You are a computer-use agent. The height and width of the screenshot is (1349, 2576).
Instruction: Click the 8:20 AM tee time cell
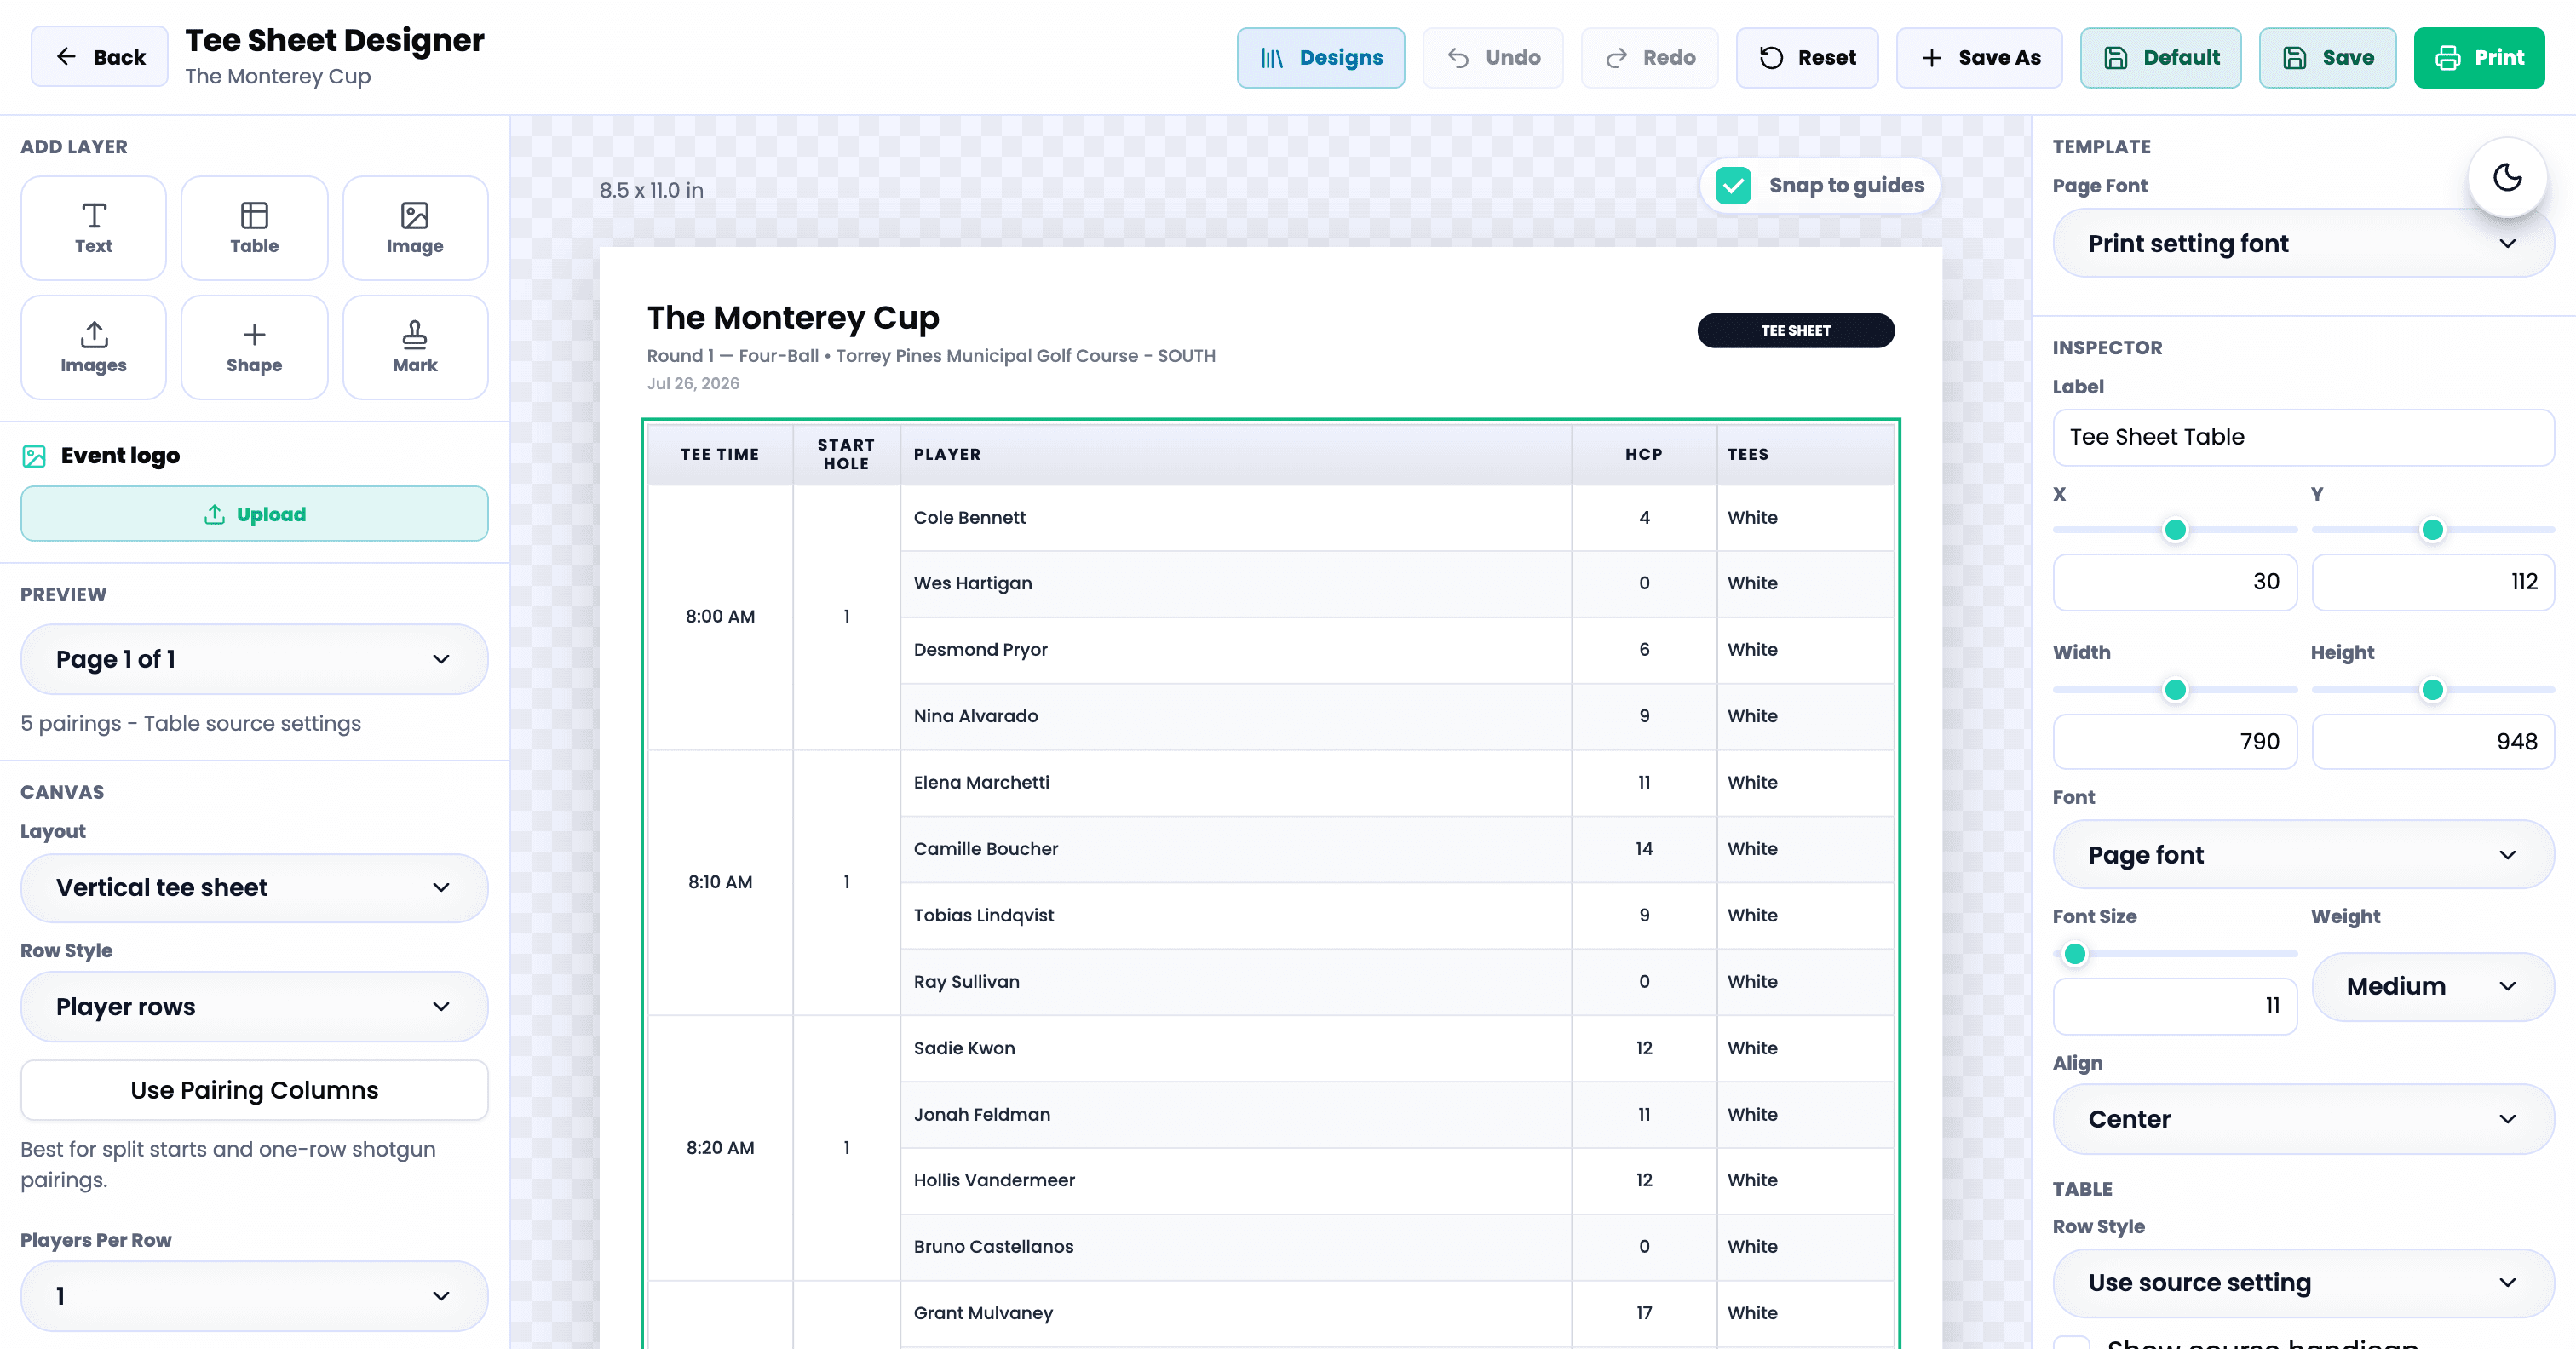click(x=720, y=1148)
